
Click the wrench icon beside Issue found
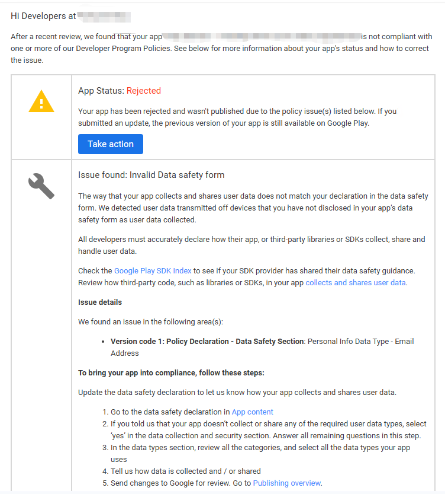coord(41,186)
